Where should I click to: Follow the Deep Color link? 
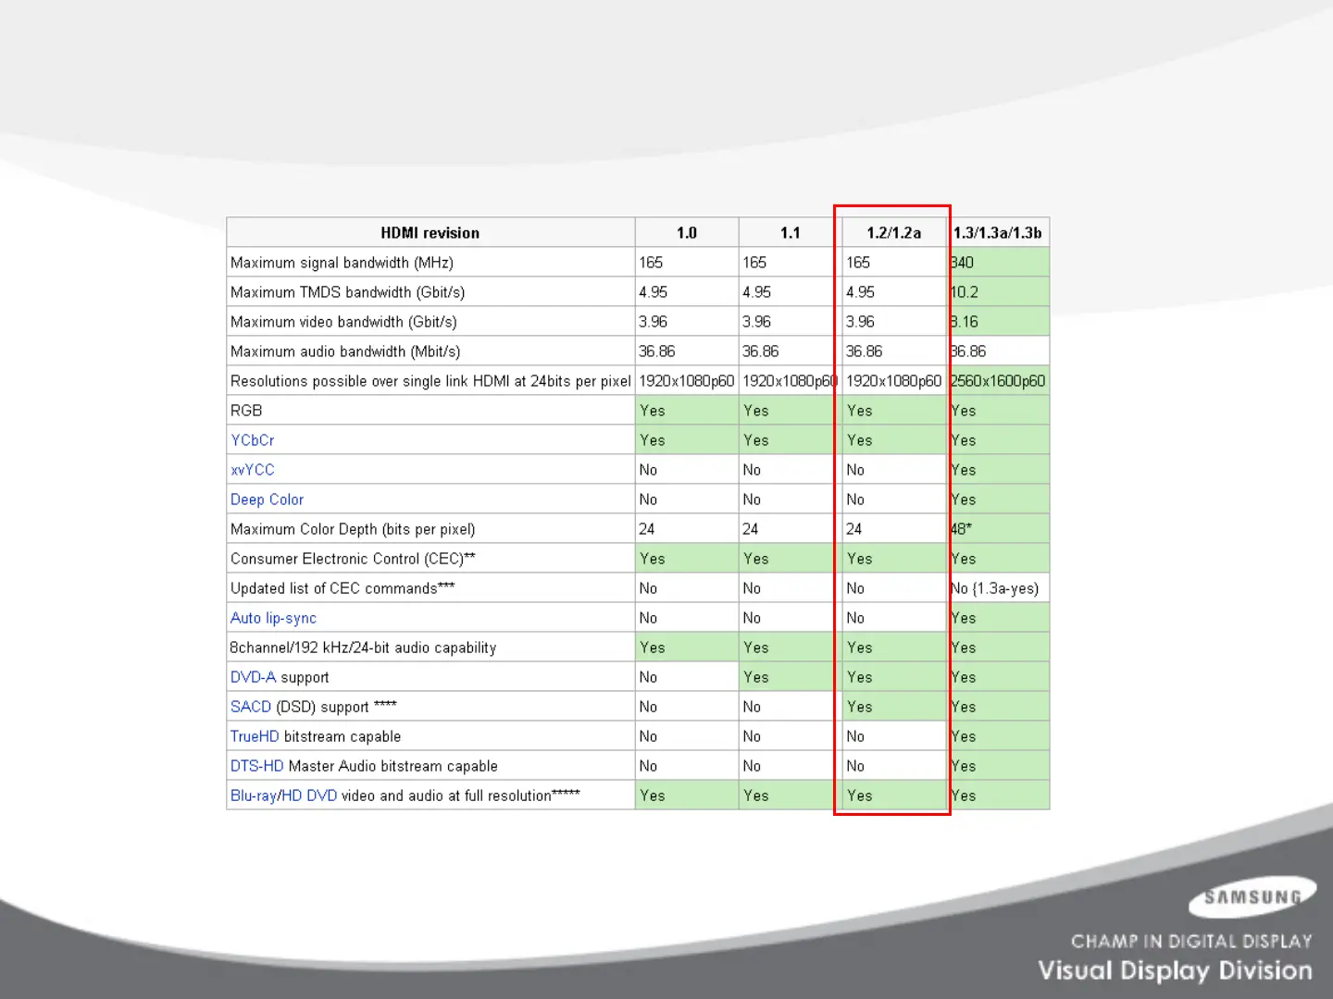[267, 499]
